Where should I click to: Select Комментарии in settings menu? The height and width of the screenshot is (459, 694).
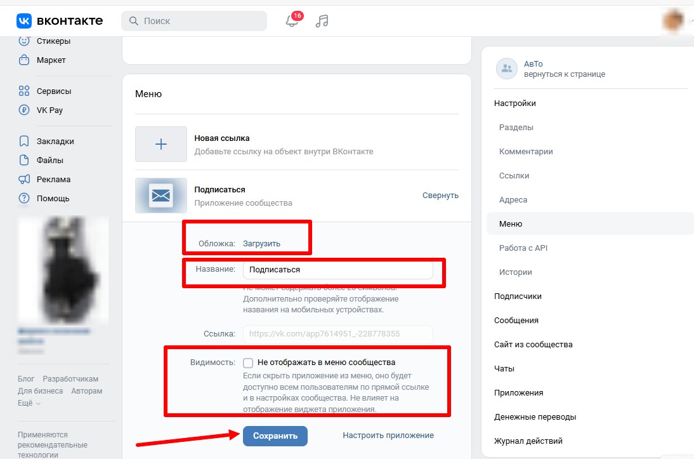[526, 152]
